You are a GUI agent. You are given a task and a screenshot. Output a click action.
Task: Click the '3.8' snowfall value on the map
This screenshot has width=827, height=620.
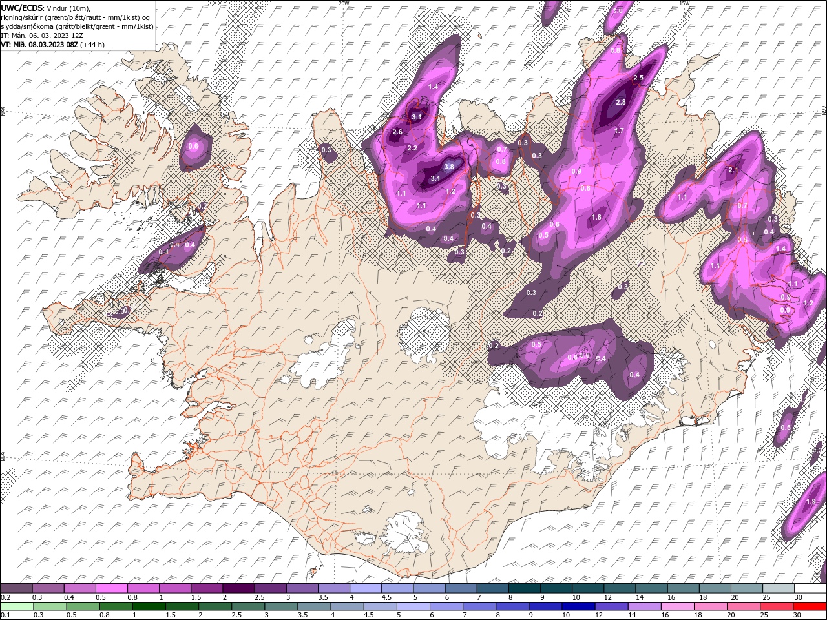point(450,167)
